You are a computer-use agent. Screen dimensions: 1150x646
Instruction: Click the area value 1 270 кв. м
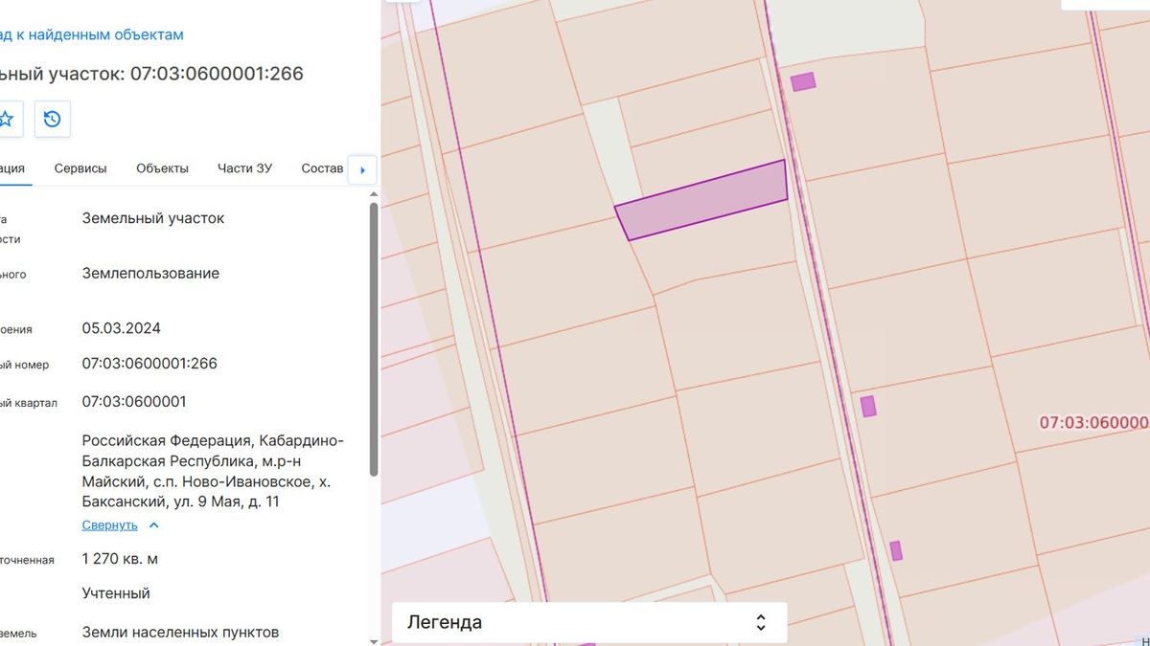pos(120,558)
